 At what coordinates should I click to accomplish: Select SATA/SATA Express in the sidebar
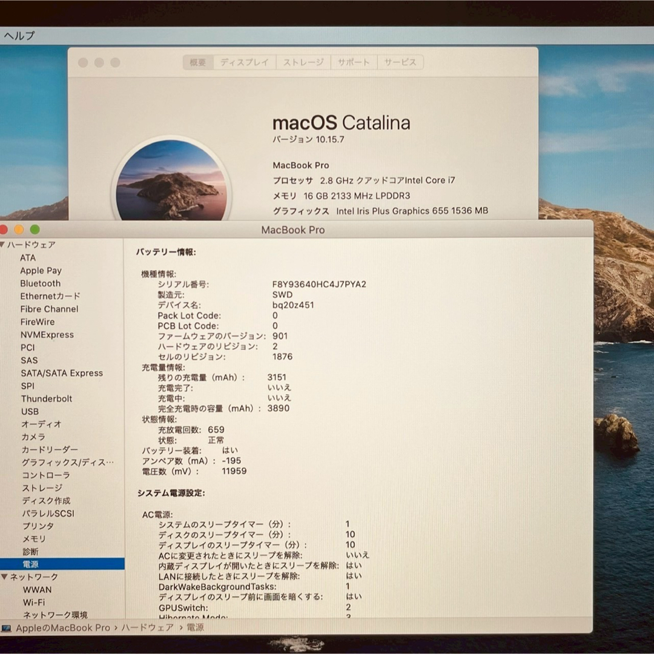[62, 373]
